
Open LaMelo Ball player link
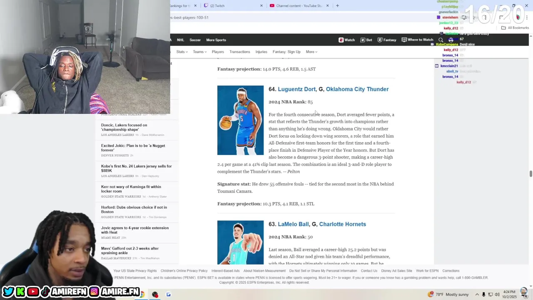[x=293, y=224]
